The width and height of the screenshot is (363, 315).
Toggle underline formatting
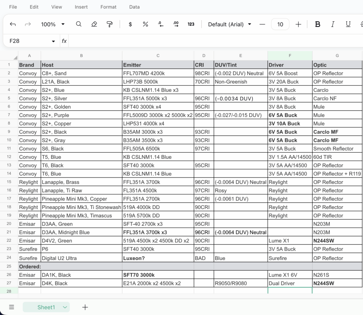(x=348, y=24)
